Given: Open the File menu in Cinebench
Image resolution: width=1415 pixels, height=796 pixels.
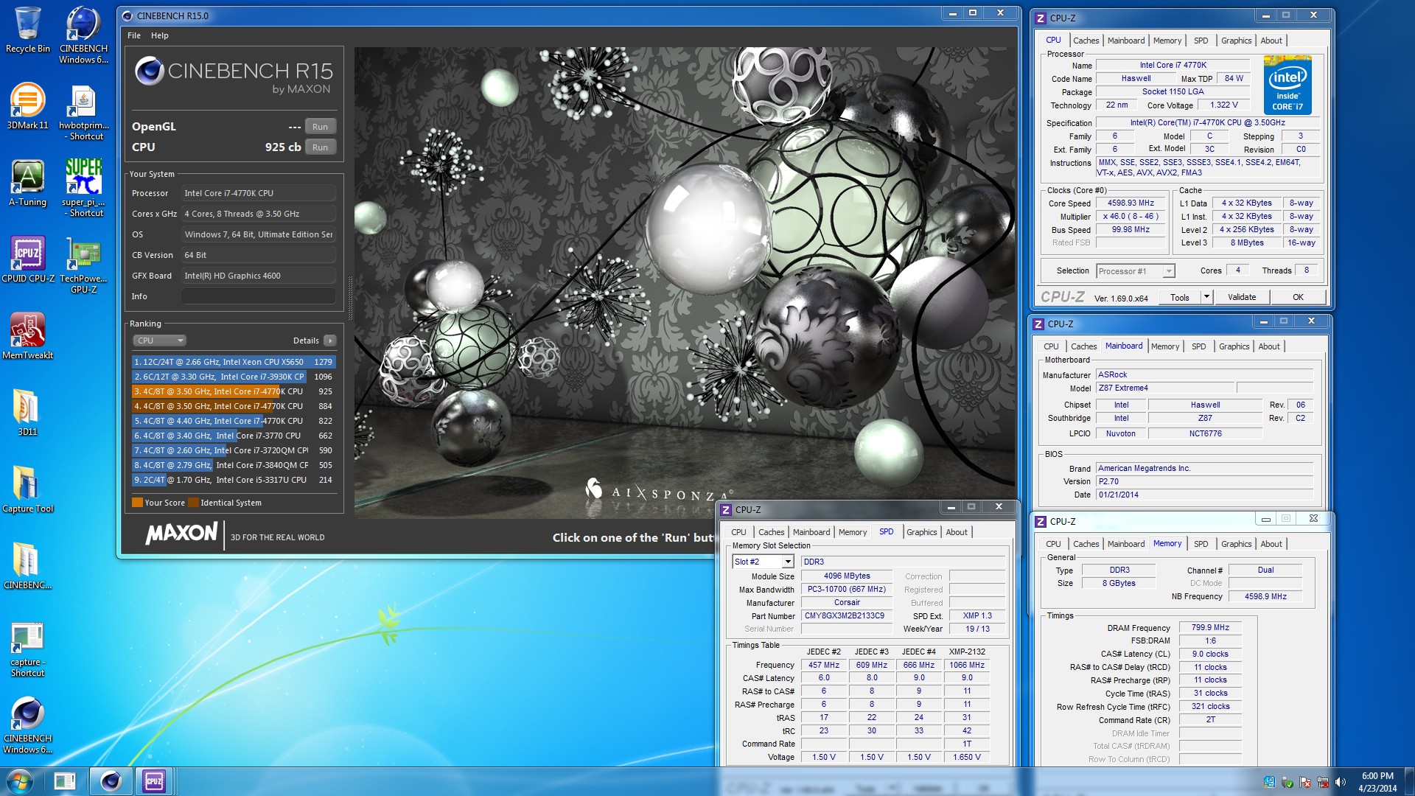Looking at the screenshot, I should point(133,35).
